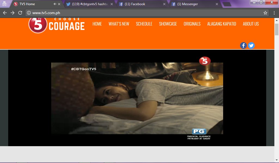Screen dimensions: 279x163
Task: Close the TV5 Home tab
Action: (59, 4)
